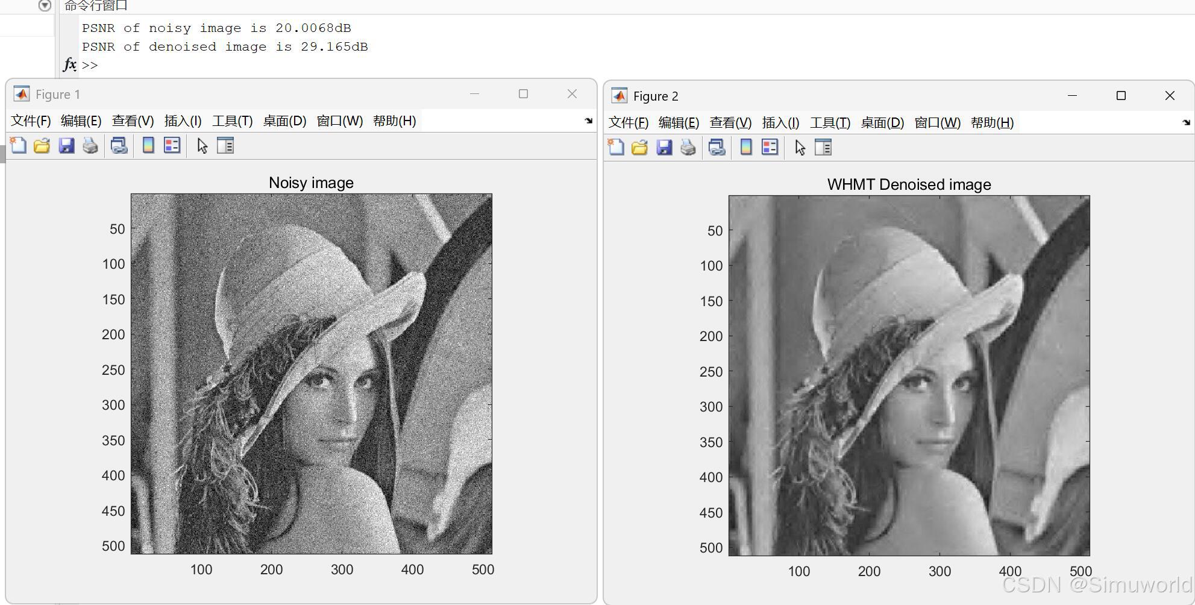Open Property Inspector in Figure 1
The width and height of the screenshot is (1195, 605).
[225, 145]
